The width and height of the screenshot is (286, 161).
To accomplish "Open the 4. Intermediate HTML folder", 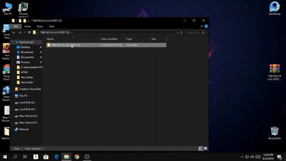I will (31, 67).
